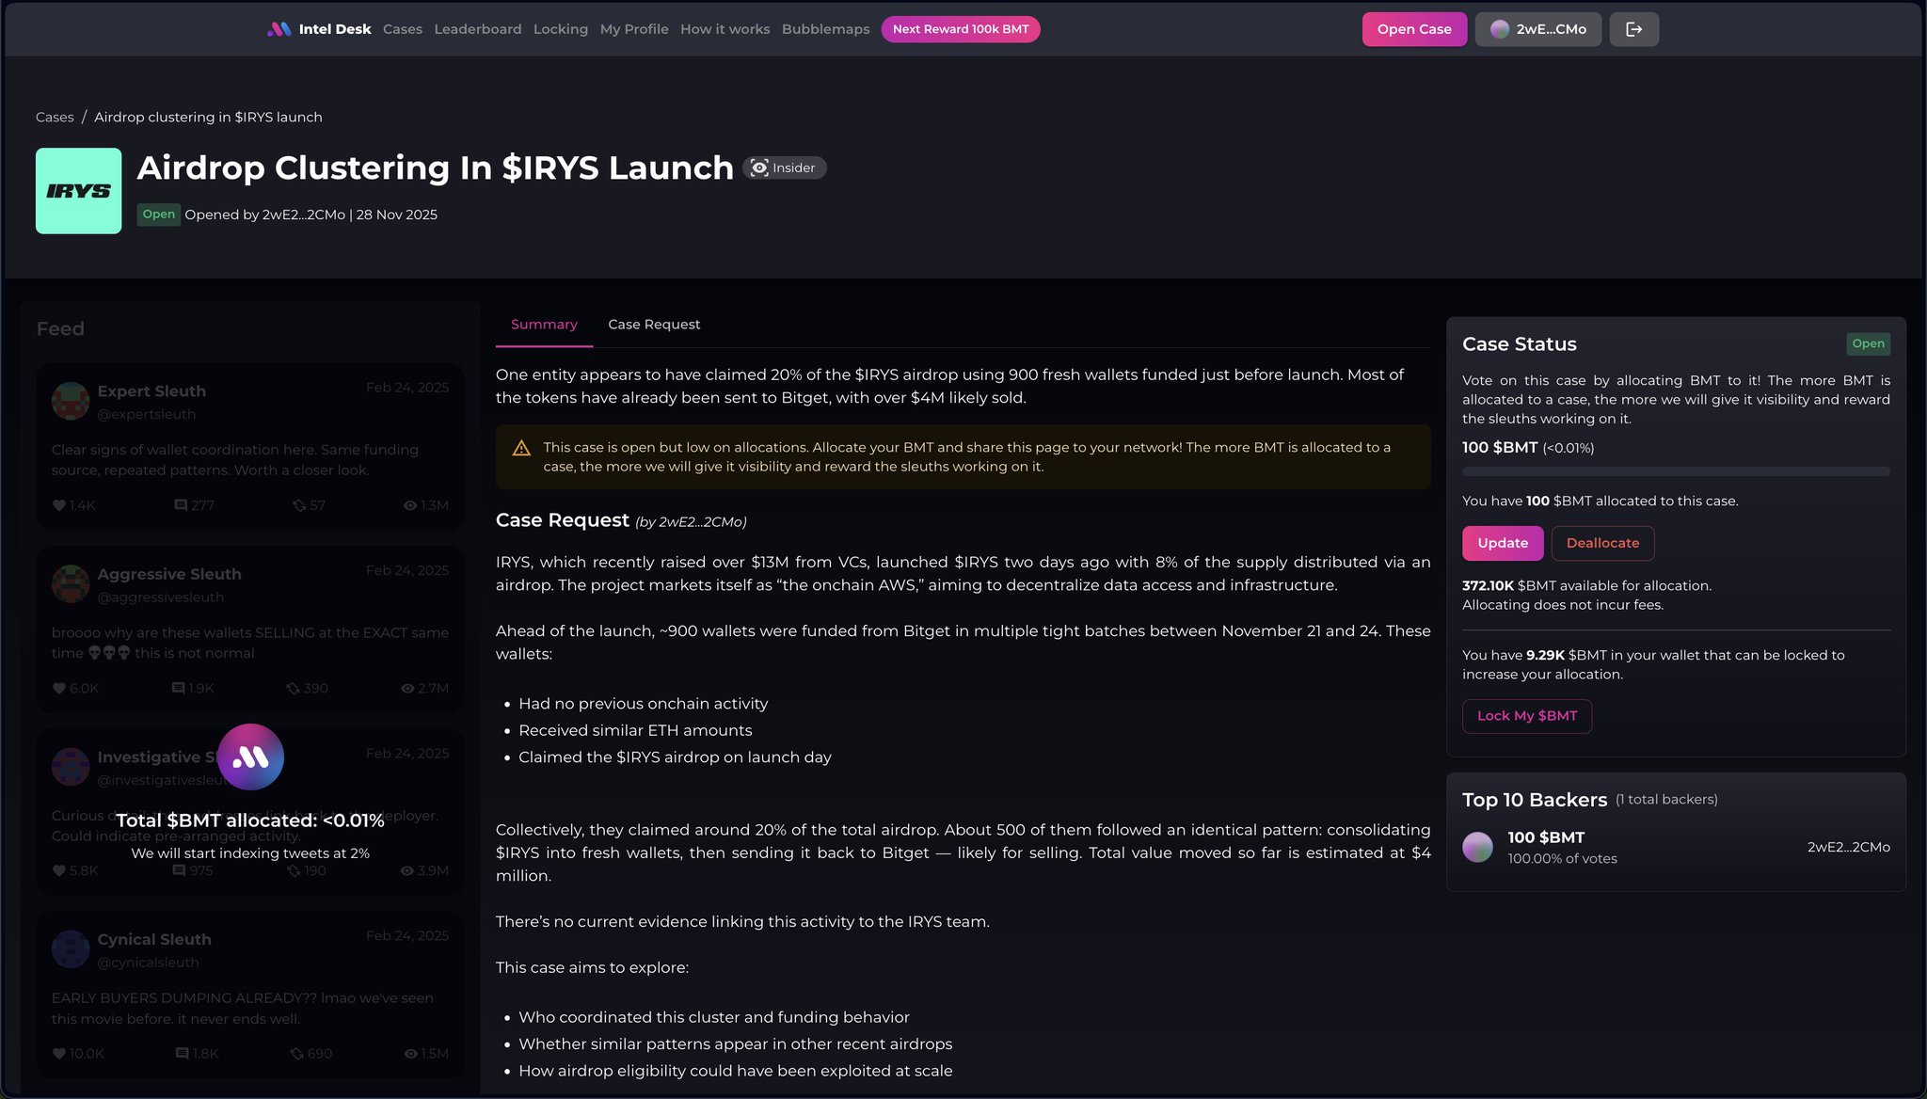Click the wallet avatar next to 2wE...CMo
Image resolution: width=1927 pixels, height=1099 pixels.
click(1500, 29)
